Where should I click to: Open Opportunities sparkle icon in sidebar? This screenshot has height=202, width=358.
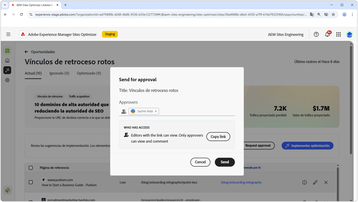coord(7,70)
